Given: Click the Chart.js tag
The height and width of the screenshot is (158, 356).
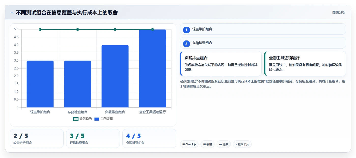Looking at the screenshot, I should click(x=189, y=144).
